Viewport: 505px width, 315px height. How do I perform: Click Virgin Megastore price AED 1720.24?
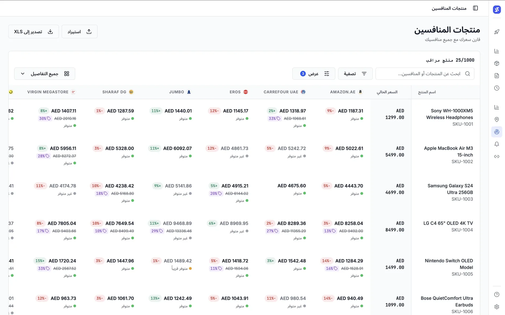tap(62, 261)
